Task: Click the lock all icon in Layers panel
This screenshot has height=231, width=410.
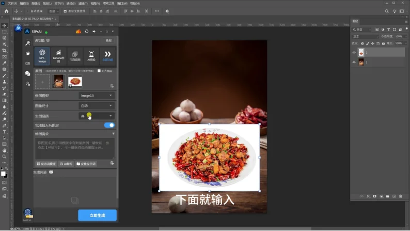Action: [x=383, y=43]
